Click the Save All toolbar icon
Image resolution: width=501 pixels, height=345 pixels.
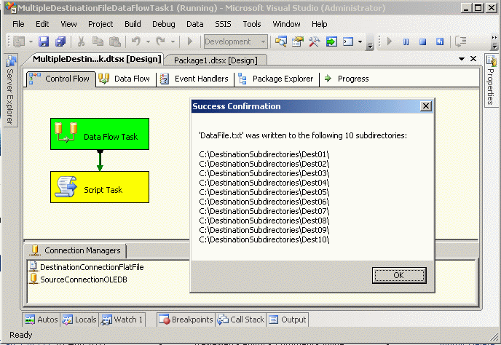tap(60, 41)
